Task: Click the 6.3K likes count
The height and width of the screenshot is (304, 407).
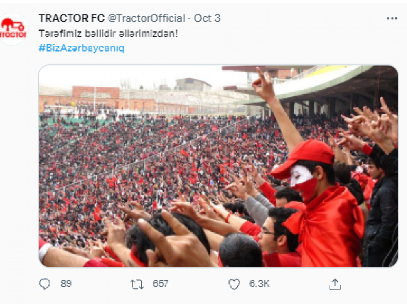Action: tap(259, 284)
